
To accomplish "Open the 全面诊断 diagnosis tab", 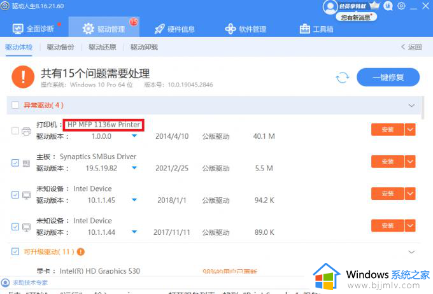I will 33,29.
